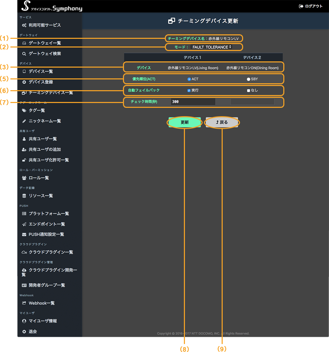Click the logout icon in header
Viewport: 329px width, 352px height.
(301, 6)
